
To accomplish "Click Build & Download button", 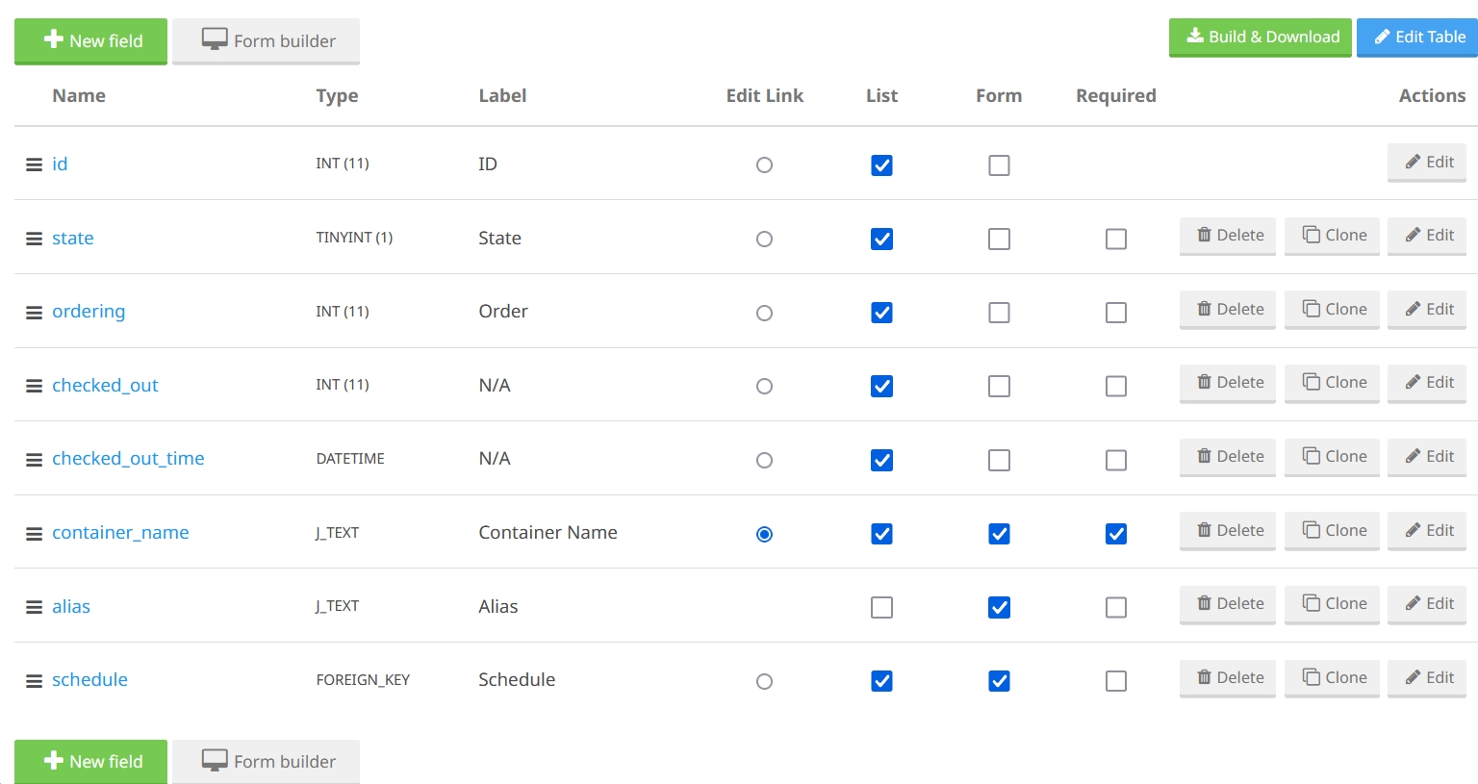I will tap(1260, 38).
